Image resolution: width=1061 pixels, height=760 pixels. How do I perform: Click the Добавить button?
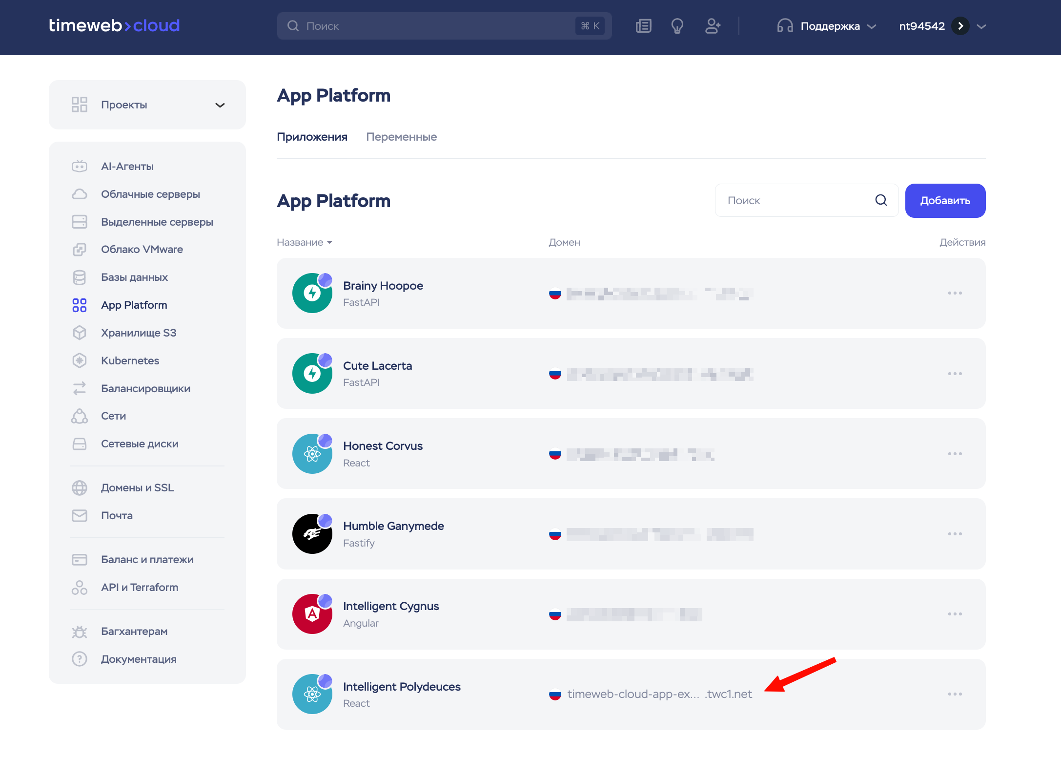click(945, 201)
